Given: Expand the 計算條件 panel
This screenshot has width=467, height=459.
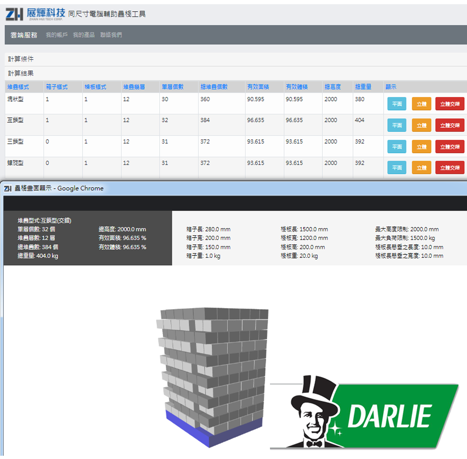Looking at the screenshot, I should coord(21,59).
